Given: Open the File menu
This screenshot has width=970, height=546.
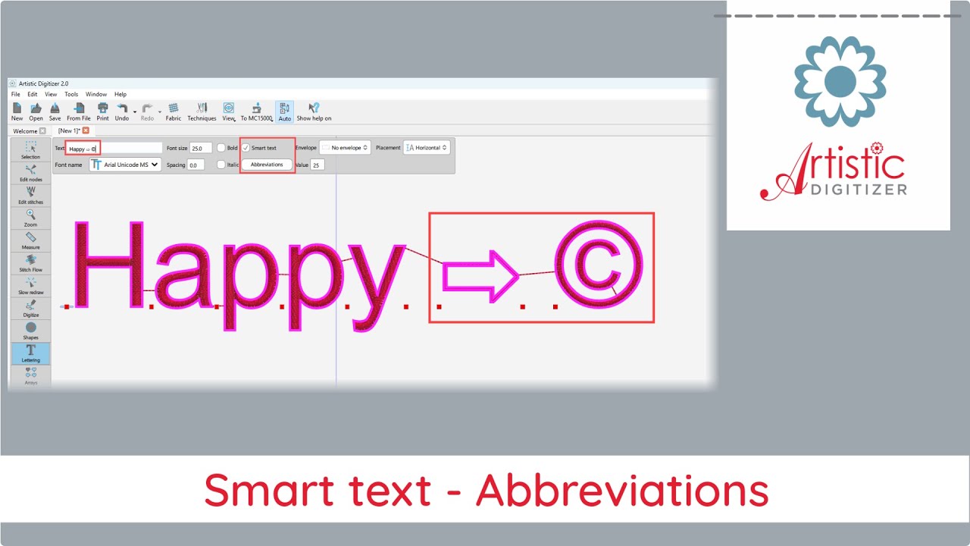Looking at the screenshot, I should pos(15,94).
